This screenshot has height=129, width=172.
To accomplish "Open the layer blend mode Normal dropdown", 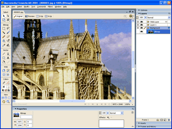I will pyautogui.click(x=159, y=18).
